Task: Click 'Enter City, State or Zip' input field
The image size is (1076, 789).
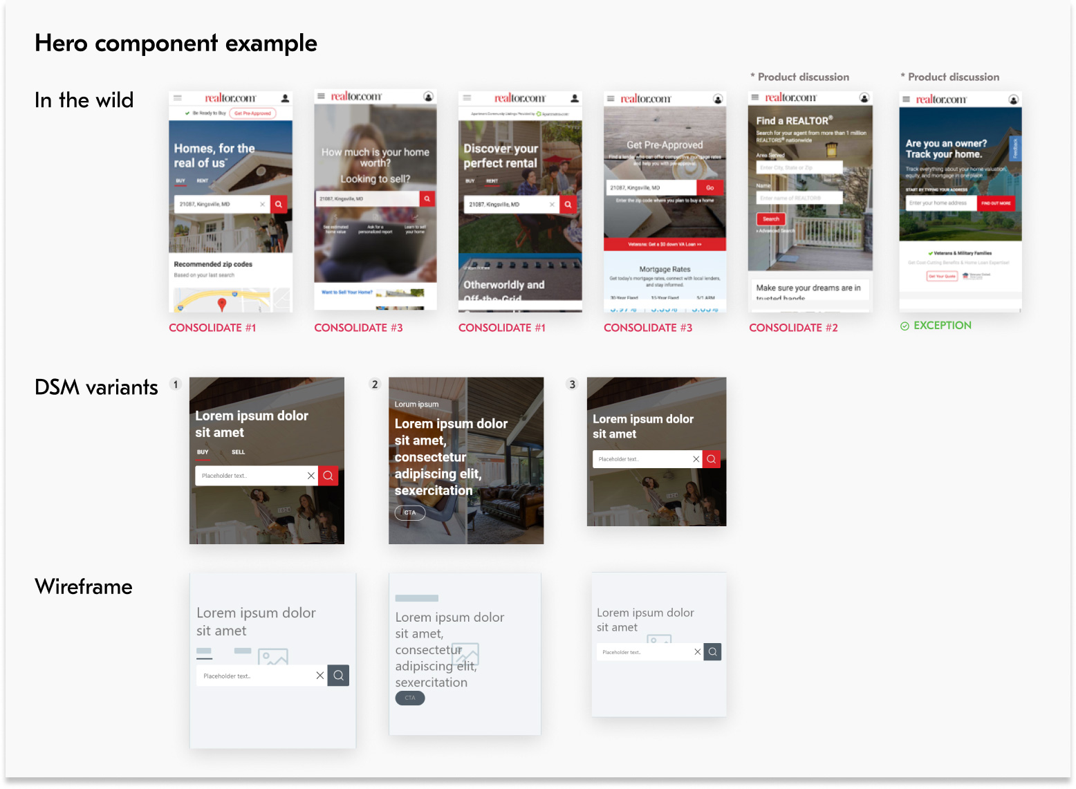Action: point(799,167)
